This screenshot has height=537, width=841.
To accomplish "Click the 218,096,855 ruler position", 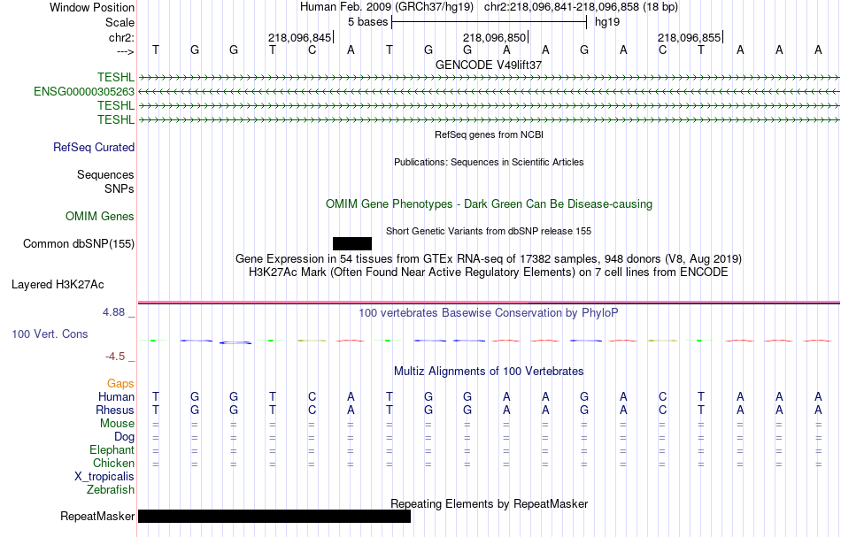I will 690,37.
